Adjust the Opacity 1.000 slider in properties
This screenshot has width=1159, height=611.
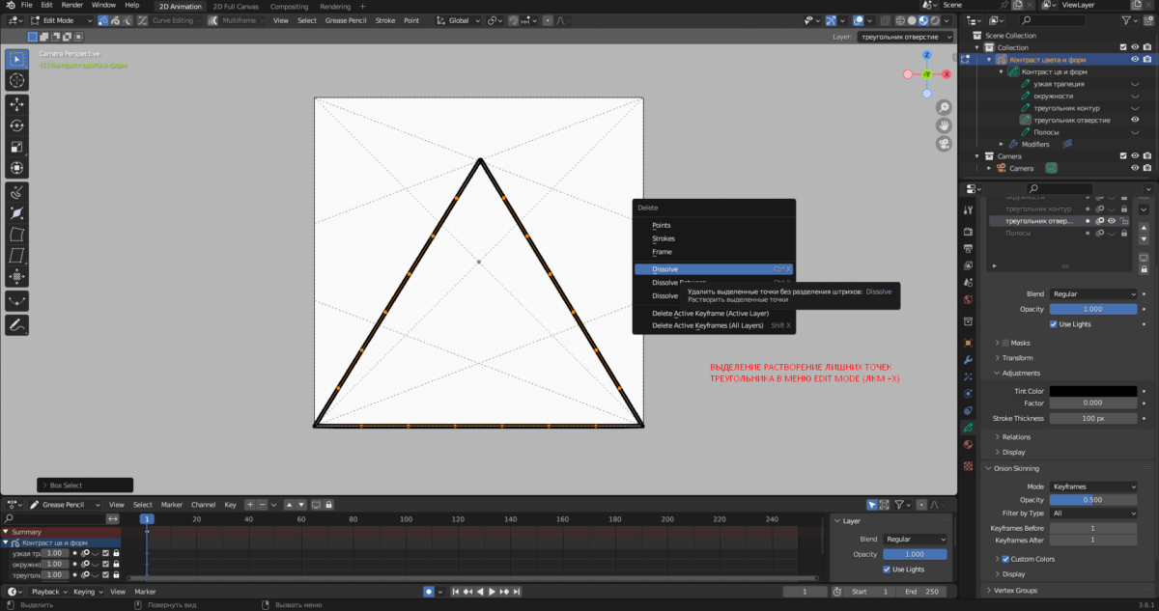click(1093, 309)
